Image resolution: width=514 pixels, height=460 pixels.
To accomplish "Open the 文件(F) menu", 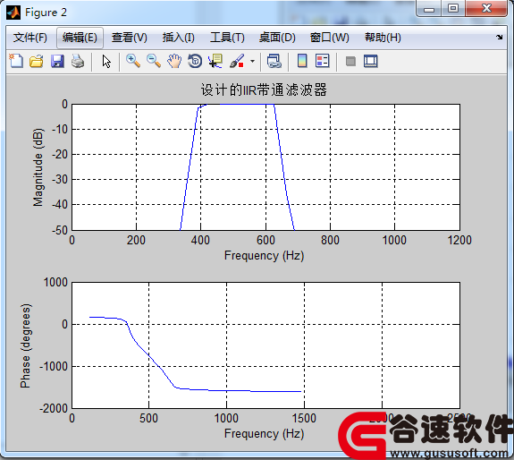I will 30,38.
